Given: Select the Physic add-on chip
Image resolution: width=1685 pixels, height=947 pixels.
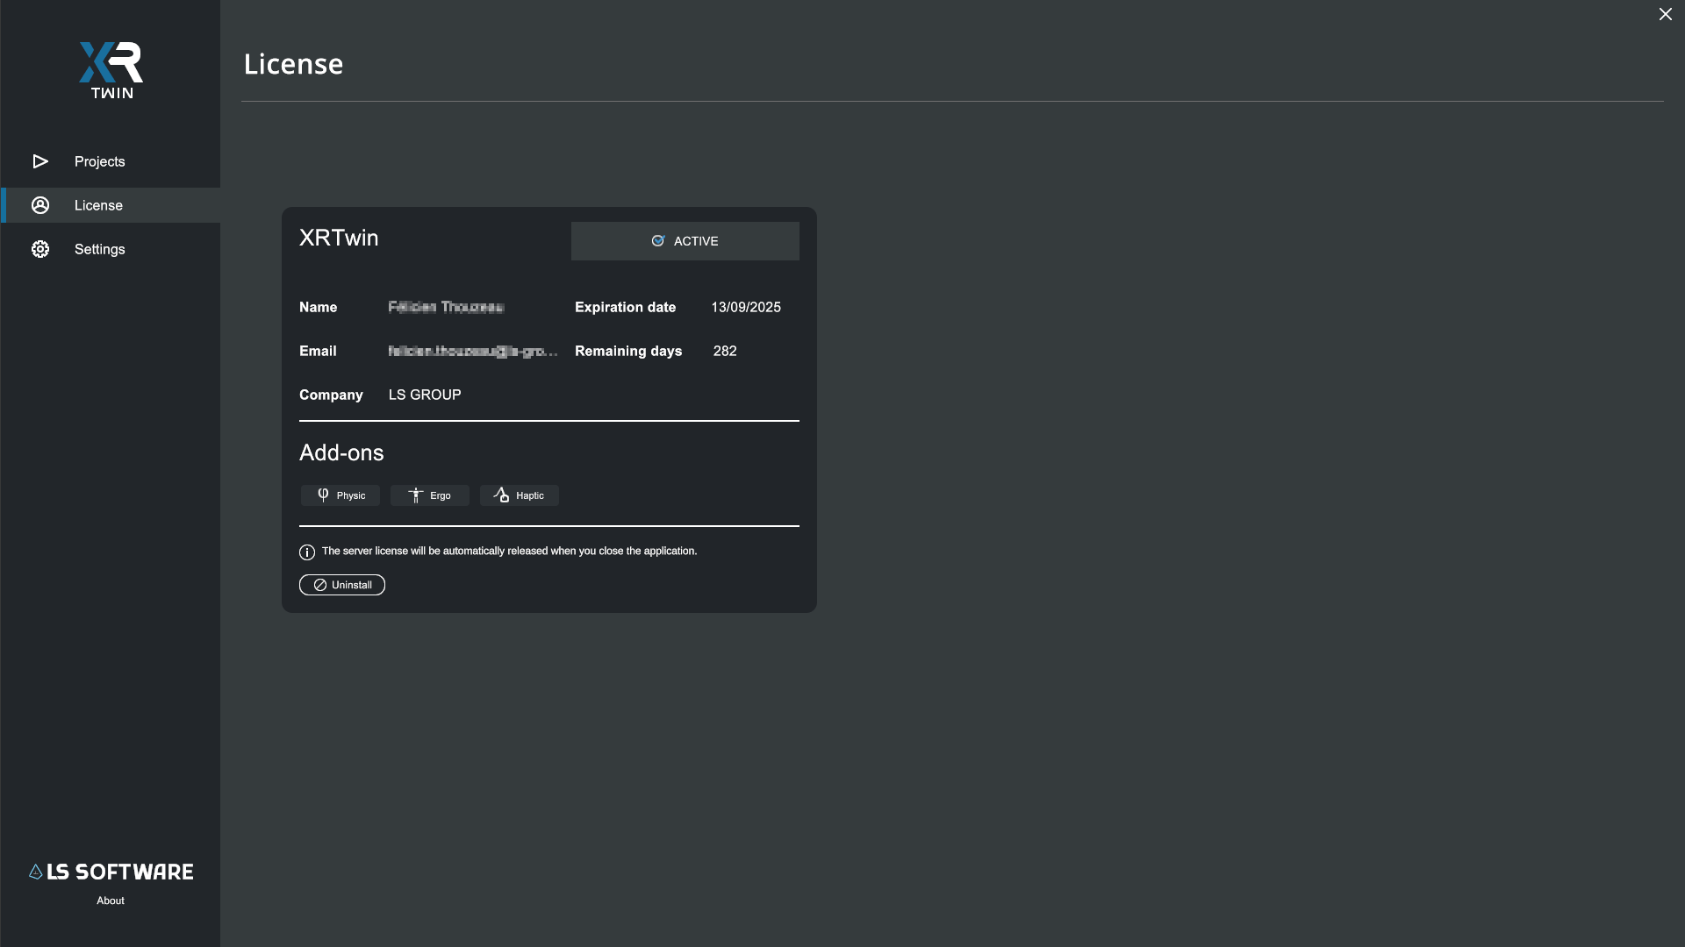Looking at the screenshot, I should (341, 495).
